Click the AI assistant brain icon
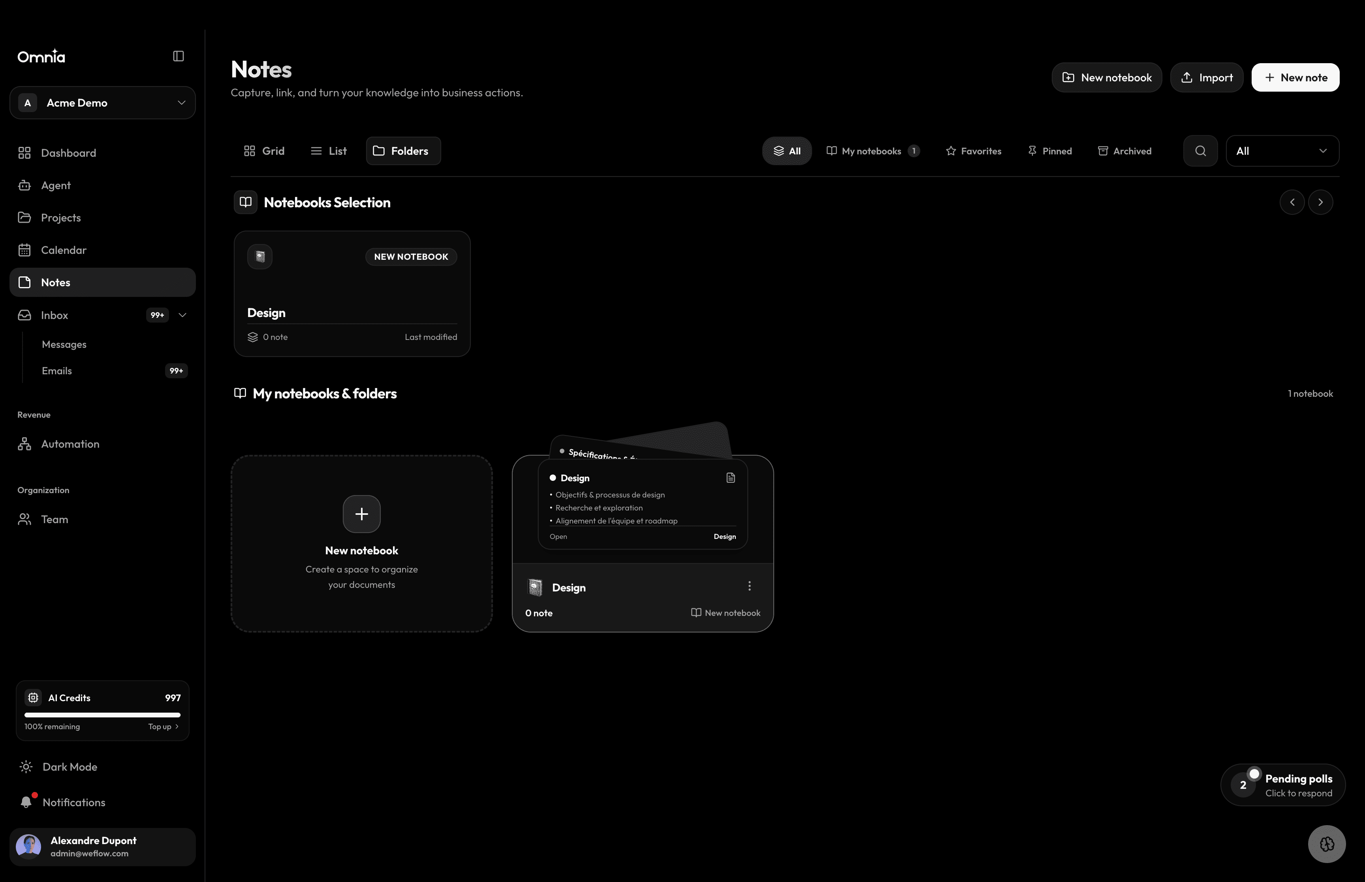Image resolution: width=1365 pixels, height=882 pixels. pyautogui.click(x=1327, y=844)
